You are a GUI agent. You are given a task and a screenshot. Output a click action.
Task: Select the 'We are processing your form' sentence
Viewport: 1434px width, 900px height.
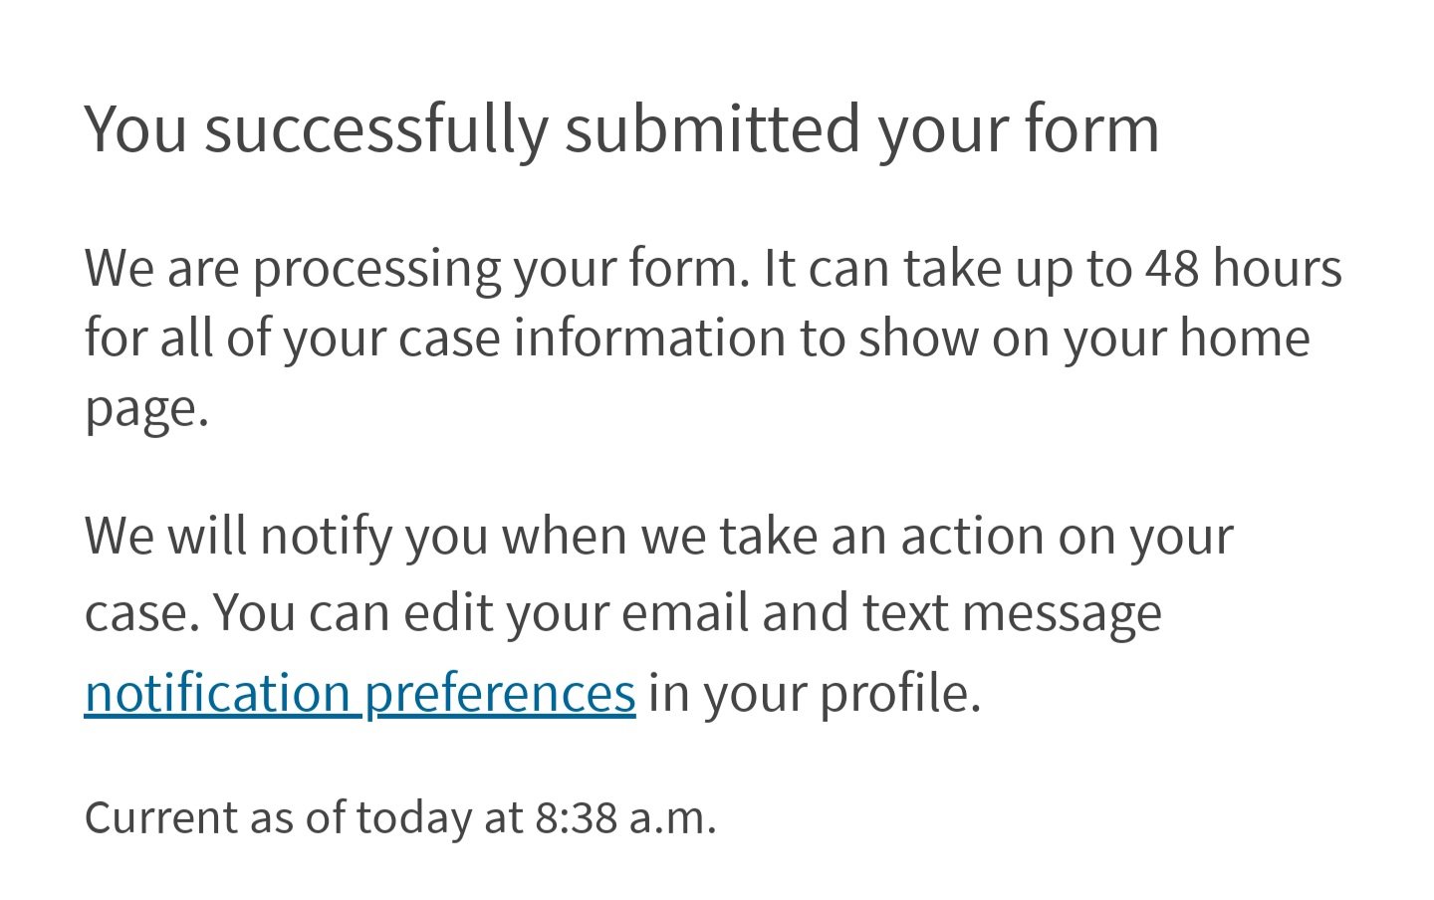click(x=417, y=270)
